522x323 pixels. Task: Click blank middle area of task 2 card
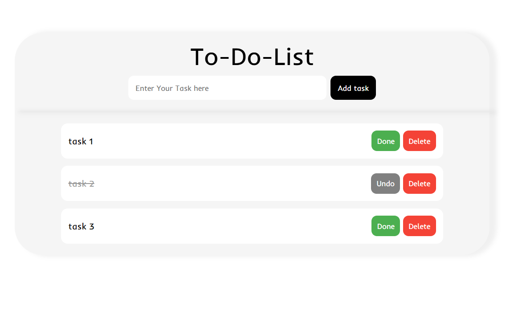tap(230, 184)
